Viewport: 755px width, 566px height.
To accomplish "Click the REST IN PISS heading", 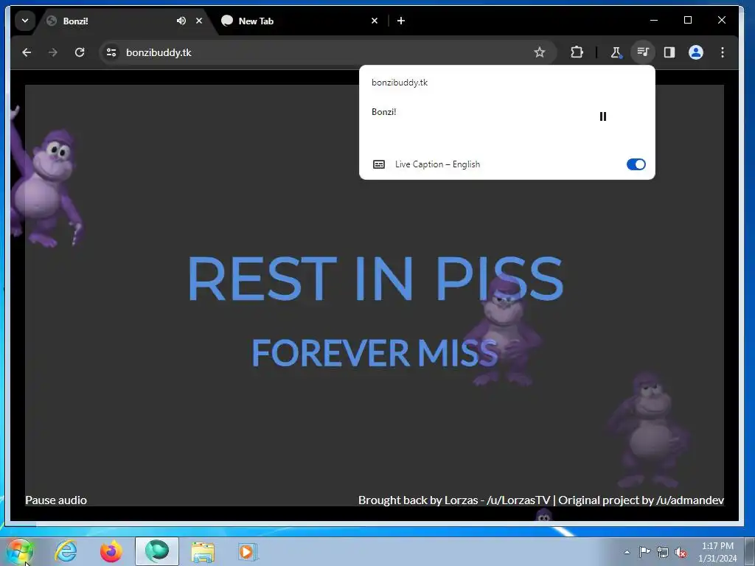I will (375, 279).
